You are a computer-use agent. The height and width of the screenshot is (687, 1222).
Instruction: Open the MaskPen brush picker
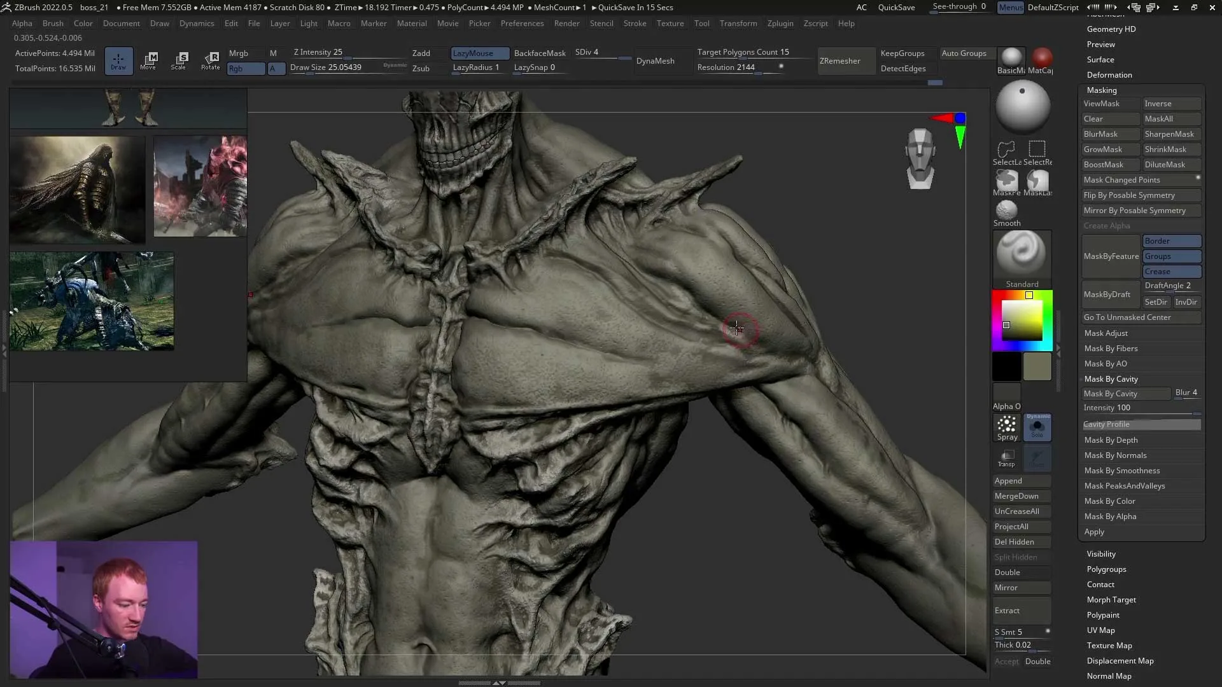1006,183
